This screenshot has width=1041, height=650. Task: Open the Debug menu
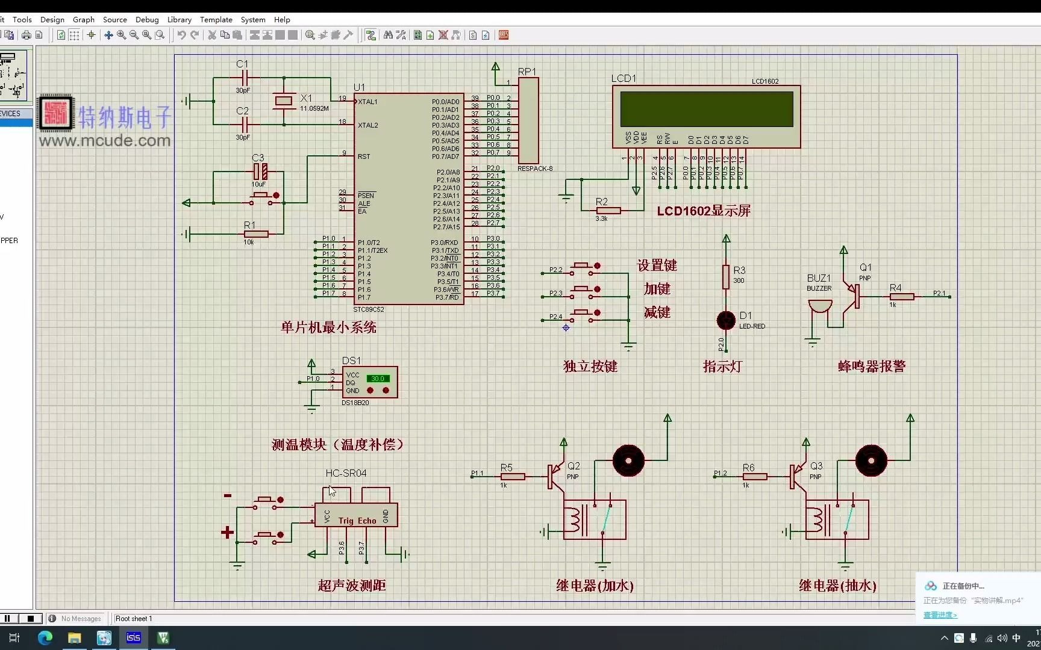(147, 19)
